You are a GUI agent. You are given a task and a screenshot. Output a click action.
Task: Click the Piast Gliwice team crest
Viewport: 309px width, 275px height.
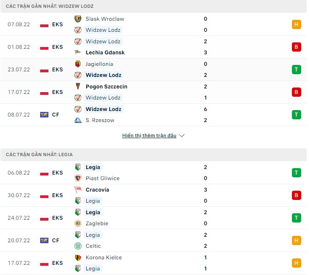pos(77,178)
